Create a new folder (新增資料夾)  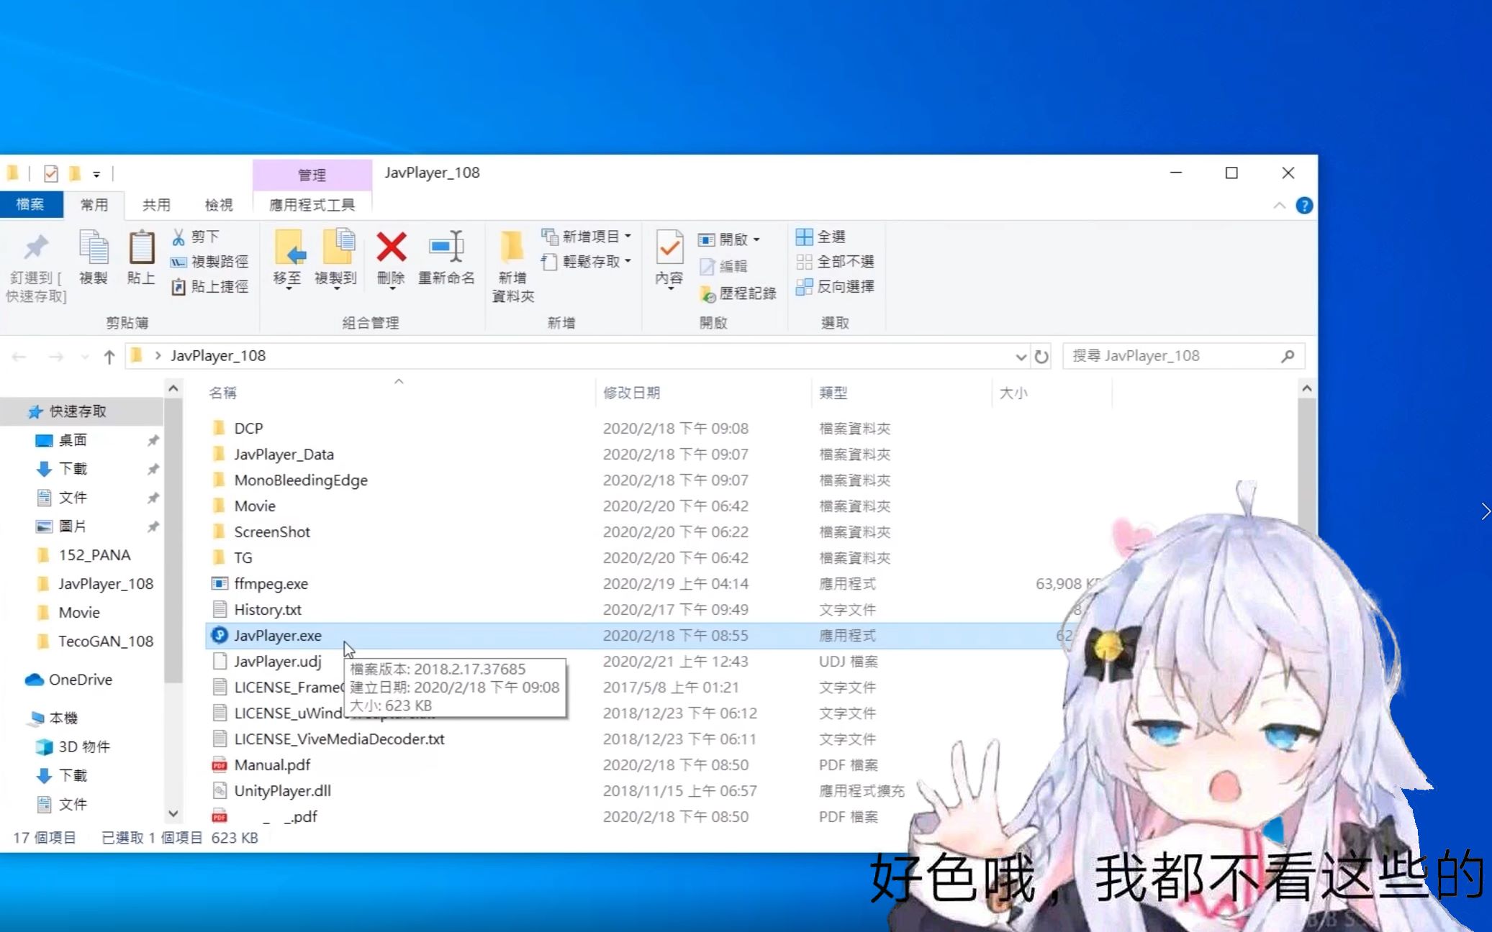pyautogui.click(x=512, y=266)
